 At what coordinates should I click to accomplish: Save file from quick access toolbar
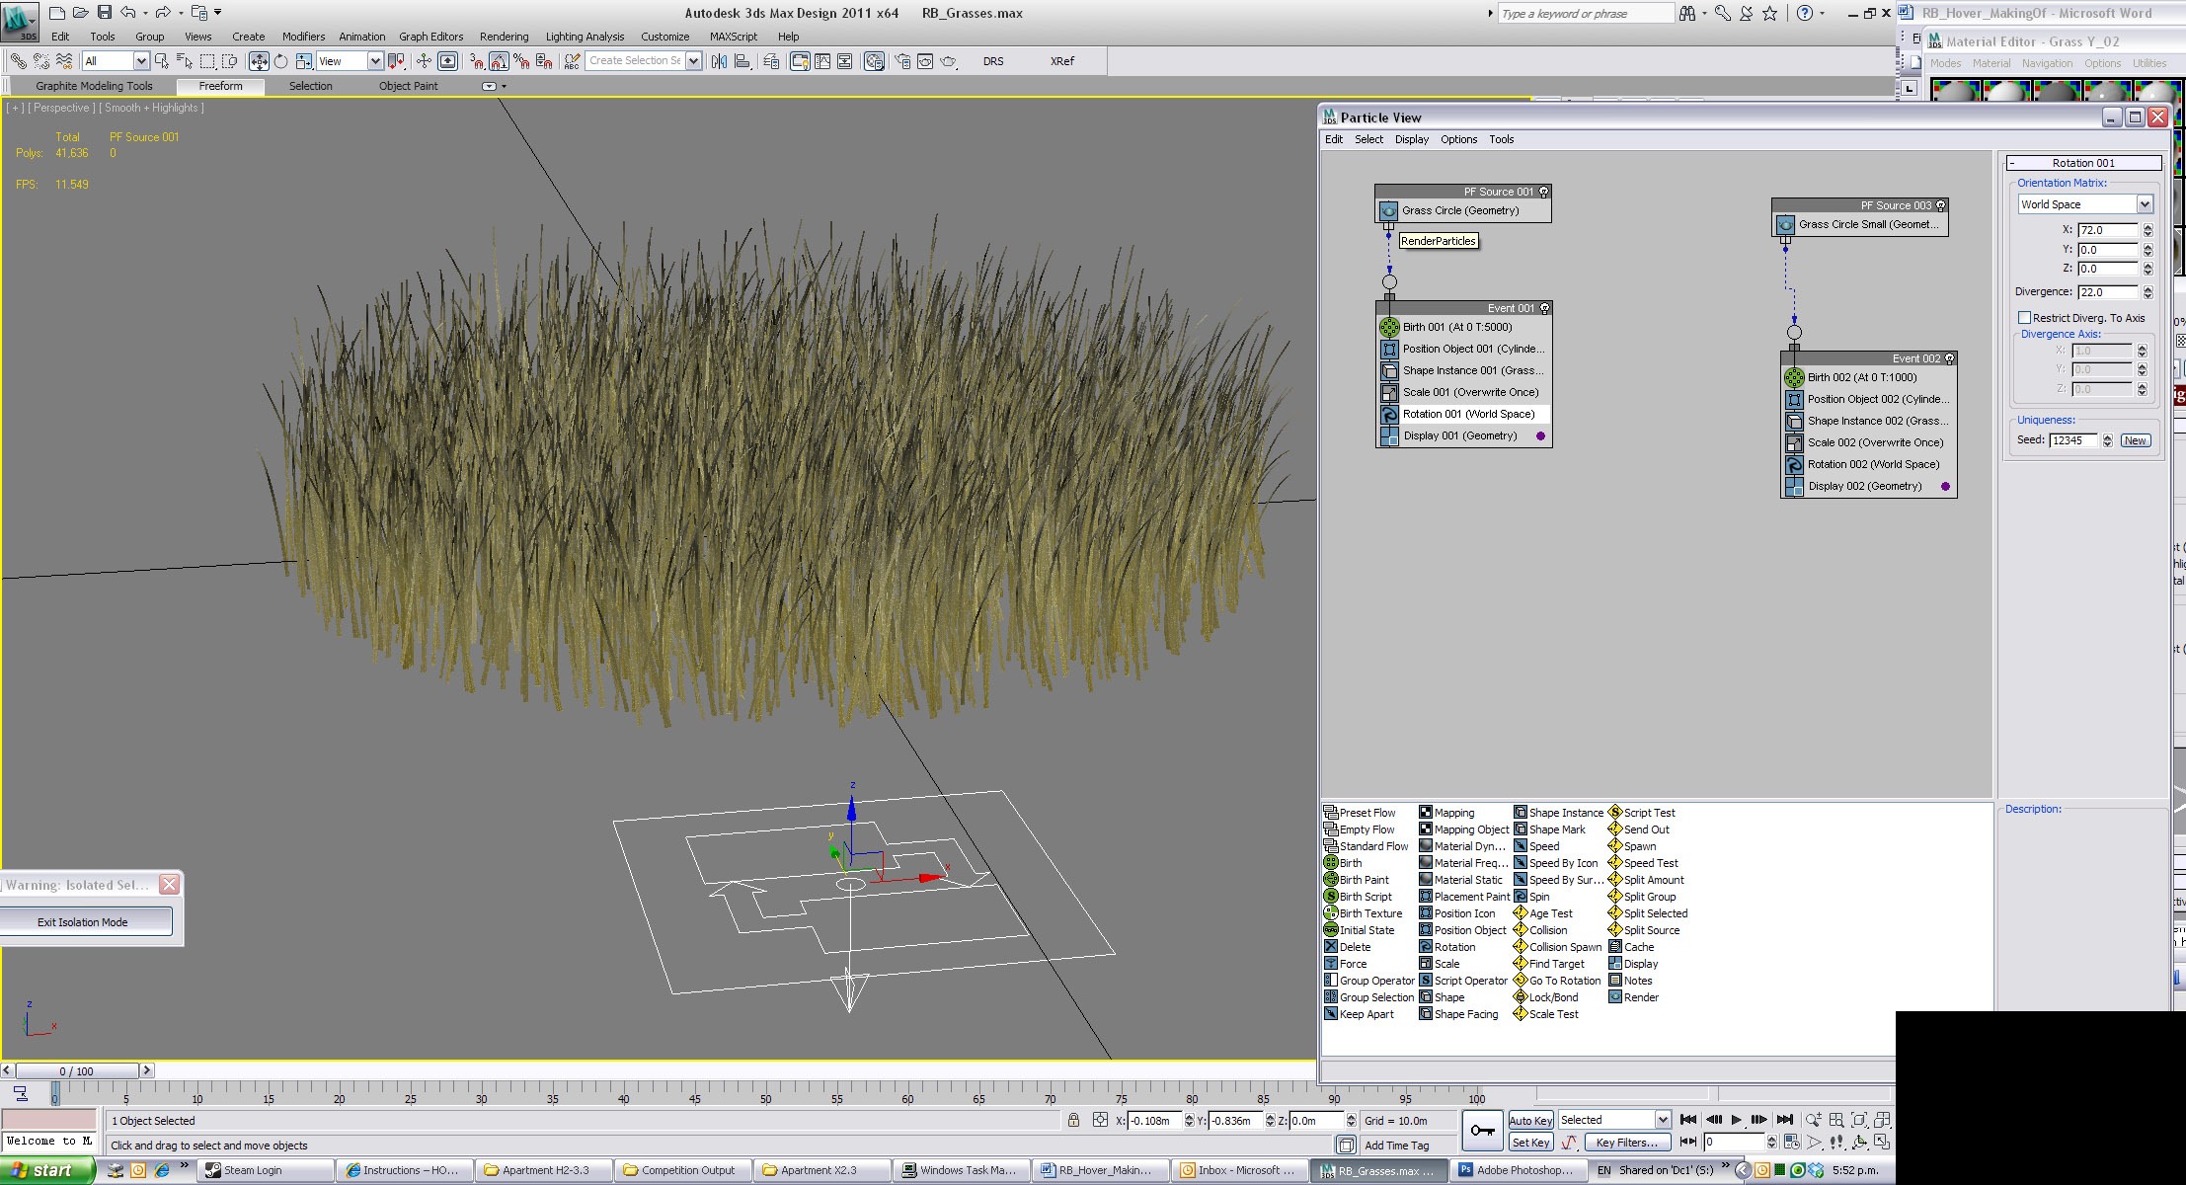[104, 13]
